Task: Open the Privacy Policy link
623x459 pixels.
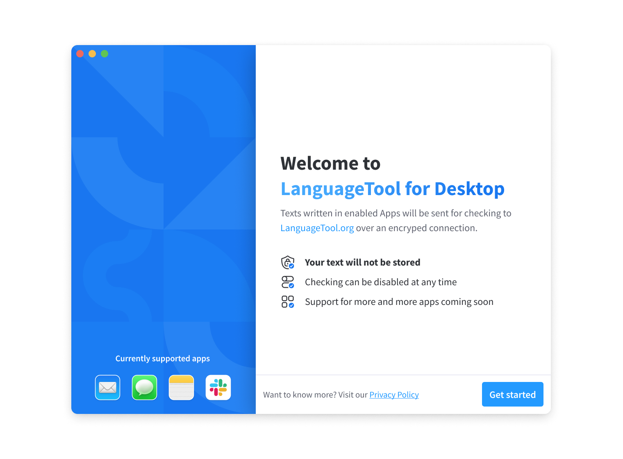Action: click(x=394, y=394)
